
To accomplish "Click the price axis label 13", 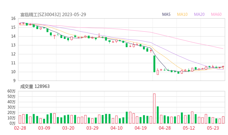I will point(13,45).
